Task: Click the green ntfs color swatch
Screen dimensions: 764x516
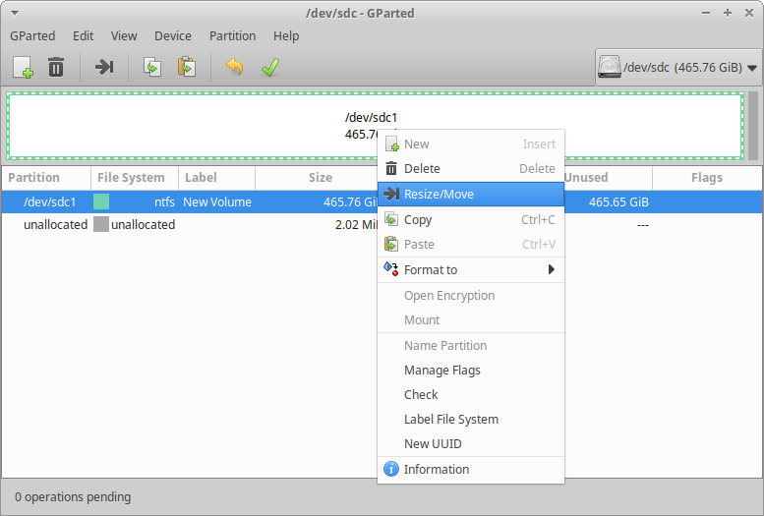Action: [x=101, y=201]
